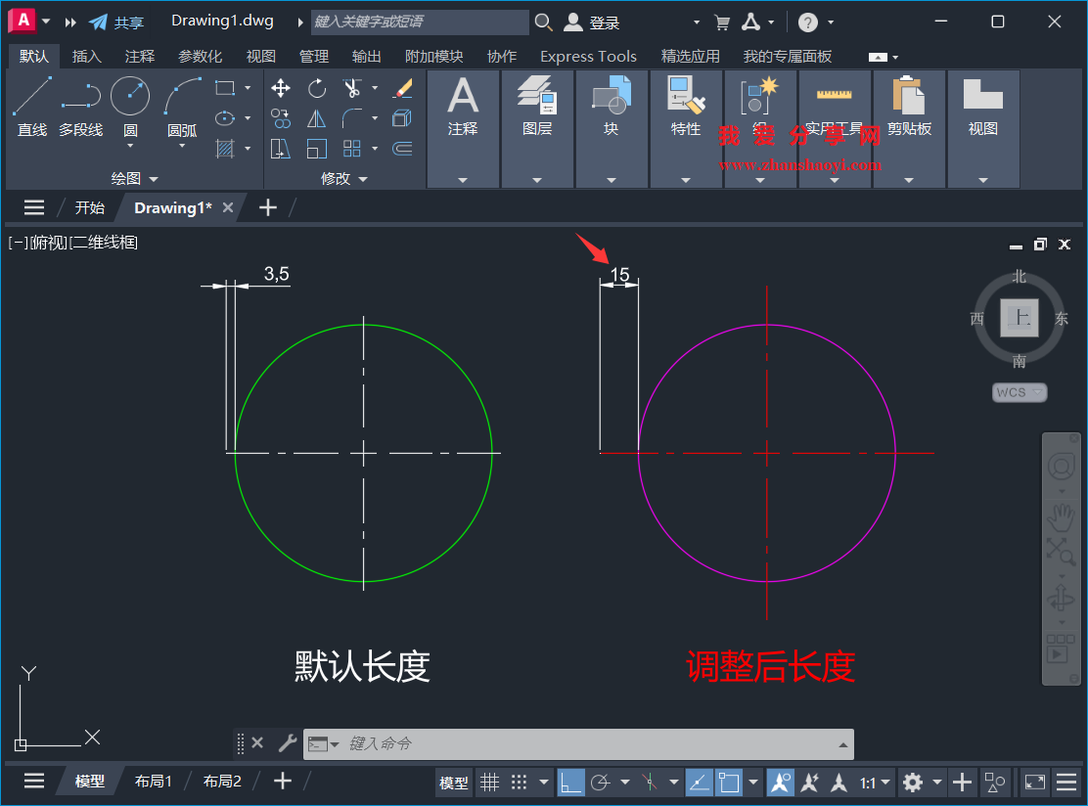Switch to the 插入 ribbon tab
Viewport: 1088px width, 806px height.
click(86, 56)
